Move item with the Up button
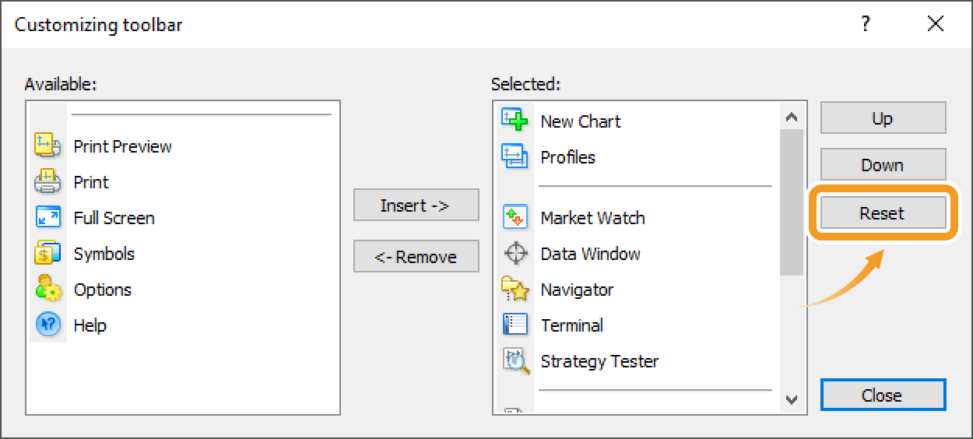 [x=883, y=118]
